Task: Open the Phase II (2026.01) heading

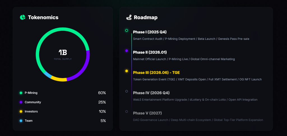Action: (x=150, y=52)
